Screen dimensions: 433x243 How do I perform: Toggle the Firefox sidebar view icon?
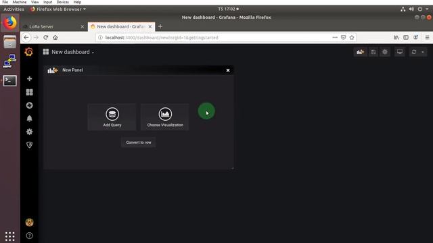pos(406,38)
